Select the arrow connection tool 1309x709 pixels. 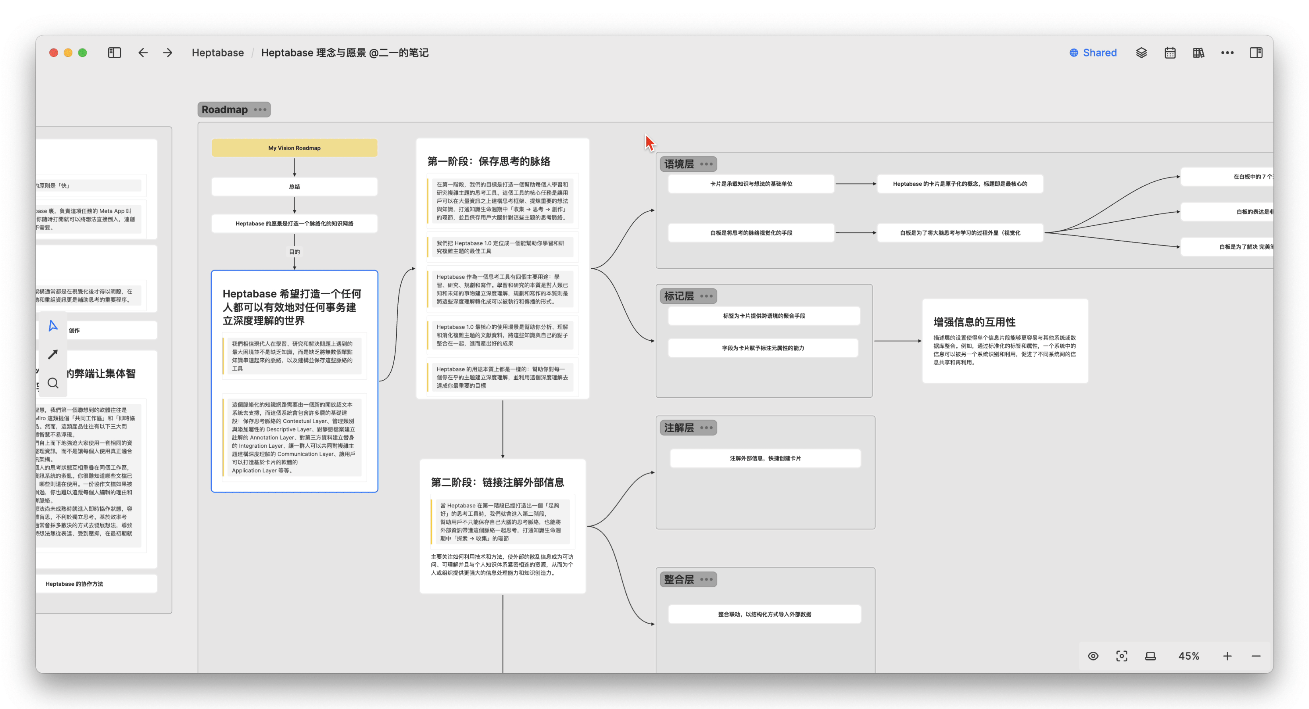[x=53, y=355]
